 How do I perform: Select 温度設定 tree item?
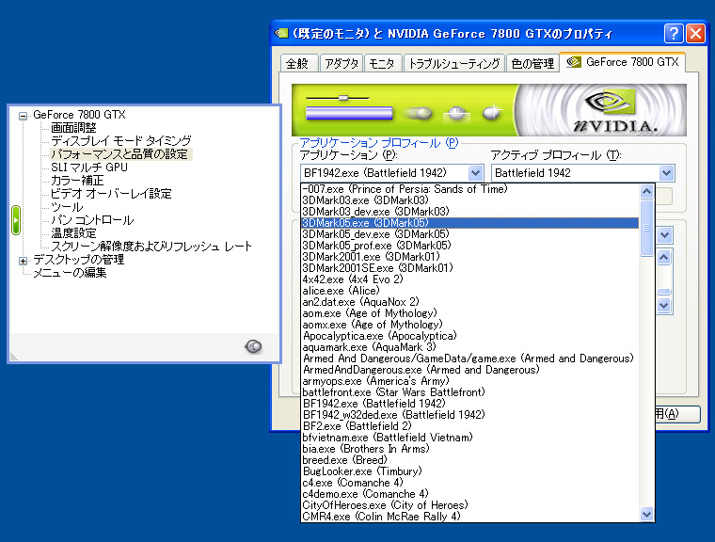click(73, 233)
